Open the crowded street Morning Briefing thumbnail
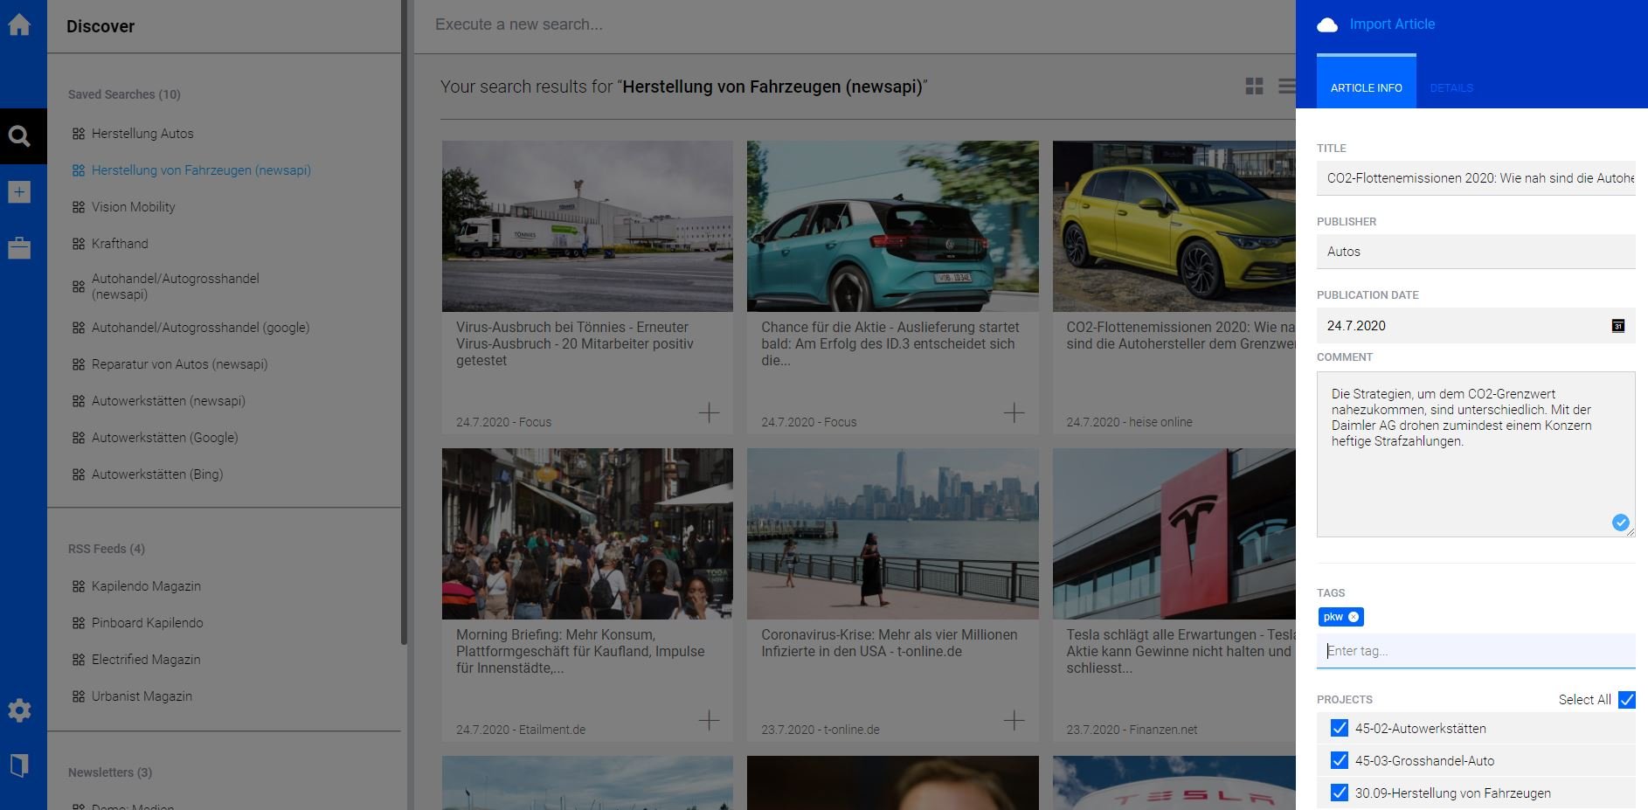Viewport: 1648px width, 810px height. (x=587, y=534)
